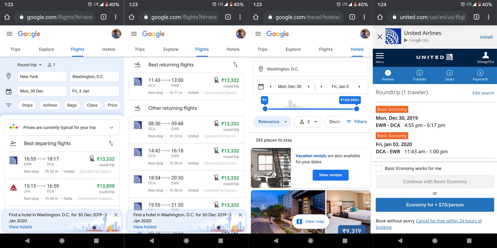The width and height of the screenshot is (497, 248).
Task: Close hotel banner in returning flights screen
Action: tap(240, 215)
